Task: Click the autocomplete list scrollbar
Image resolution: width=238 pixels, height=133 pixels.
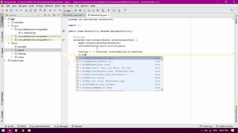Action: 162,59
